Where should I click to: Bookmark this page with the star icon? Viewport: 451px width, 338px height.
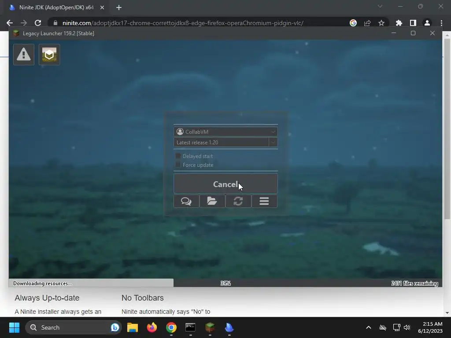[x=381, y=23]
